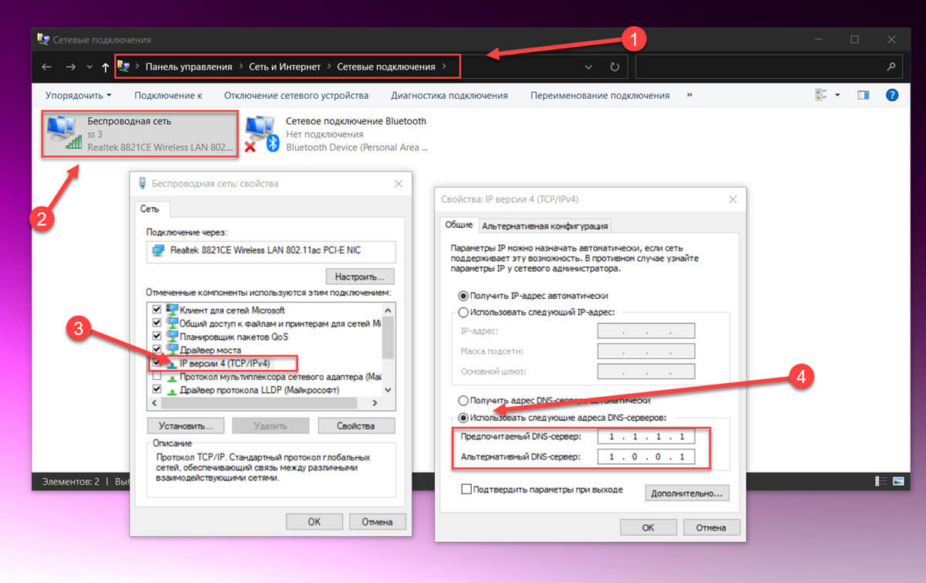Show more commands chevron
926x583 pixels.
pyautogui.click(x=689, y=94)
